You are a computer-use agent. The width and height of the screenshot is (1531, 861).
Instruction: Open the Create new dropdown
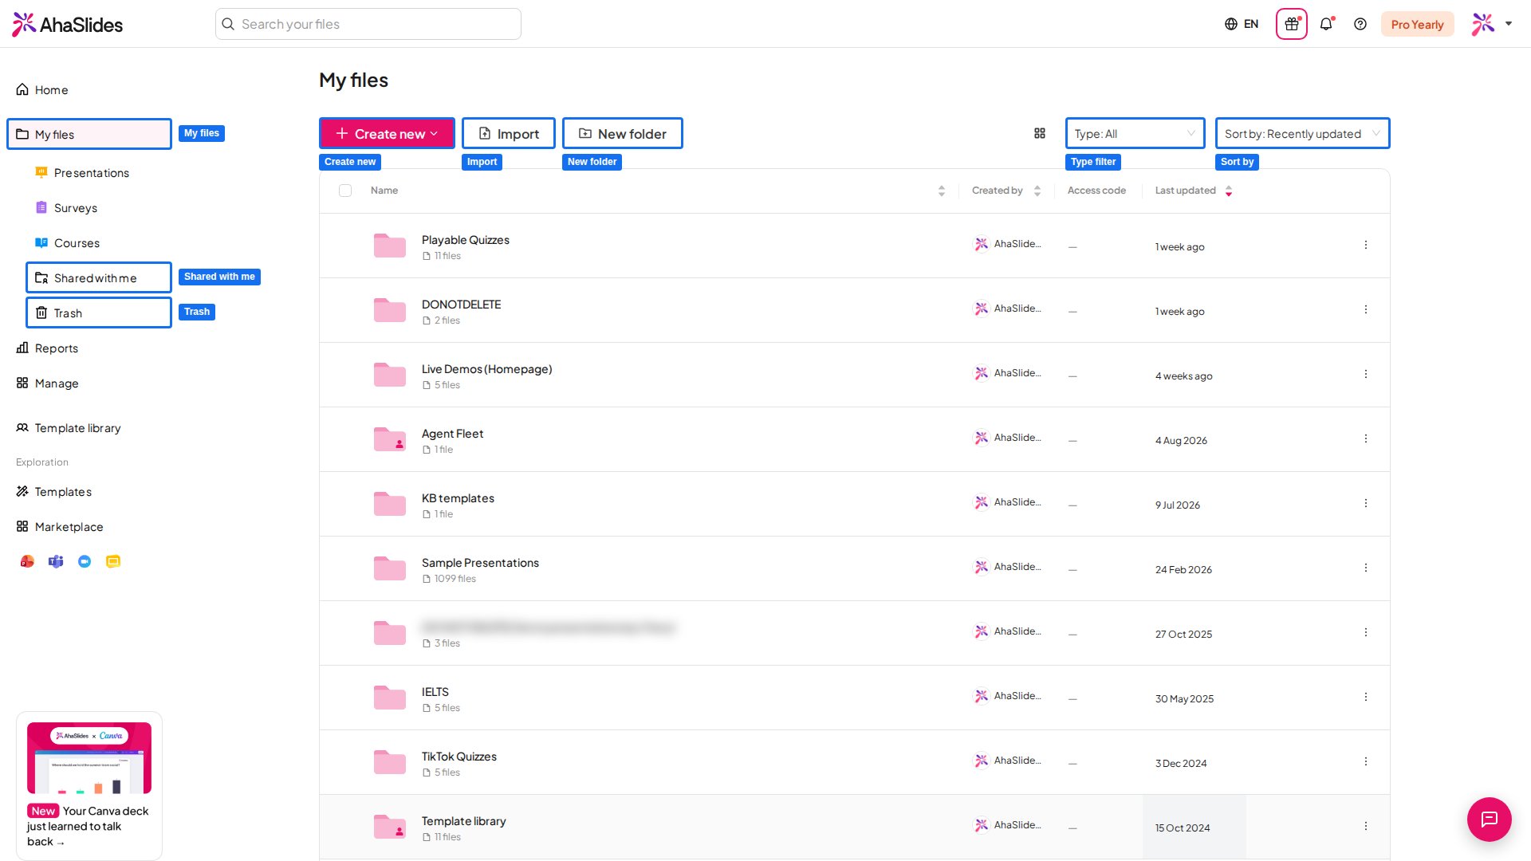387,133
